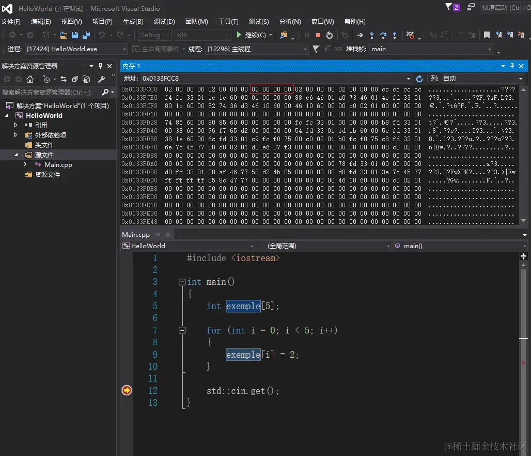
Task: Toggle pin on the 内存 1 panel
Action: (512, 66)
